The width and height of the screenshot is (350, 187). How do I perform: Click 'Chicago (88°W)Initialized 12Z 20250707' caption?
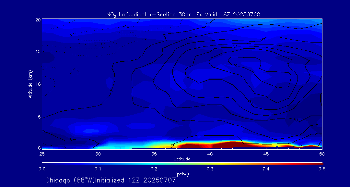pyautogui.click(x=111, y=180)
